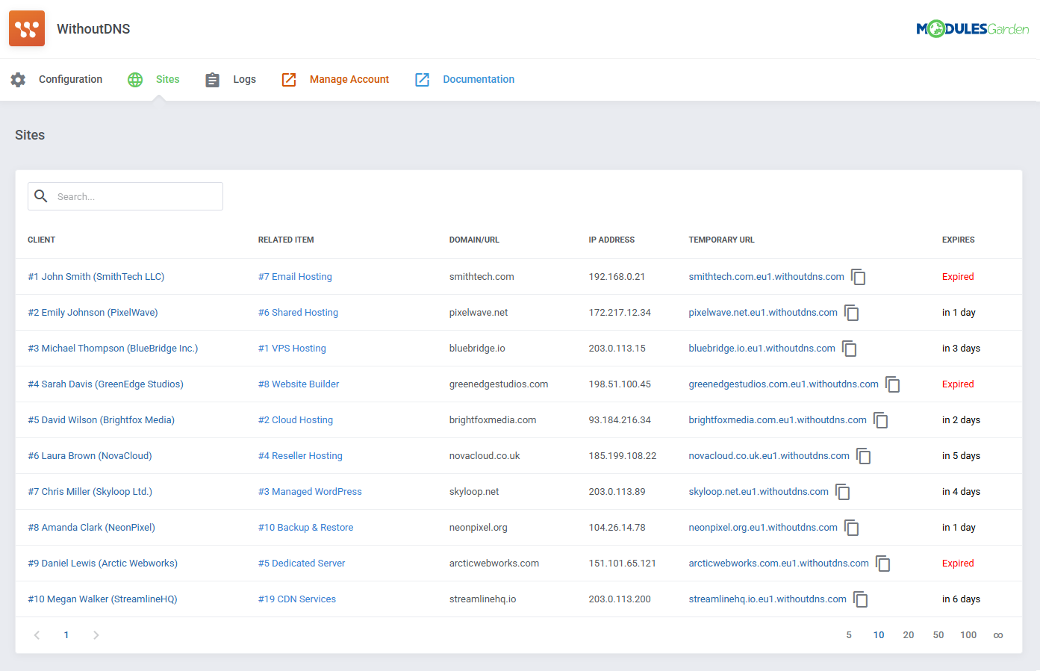
Task: Open the #7 Email Hosting related item
Action: click(x=295, y=276)
